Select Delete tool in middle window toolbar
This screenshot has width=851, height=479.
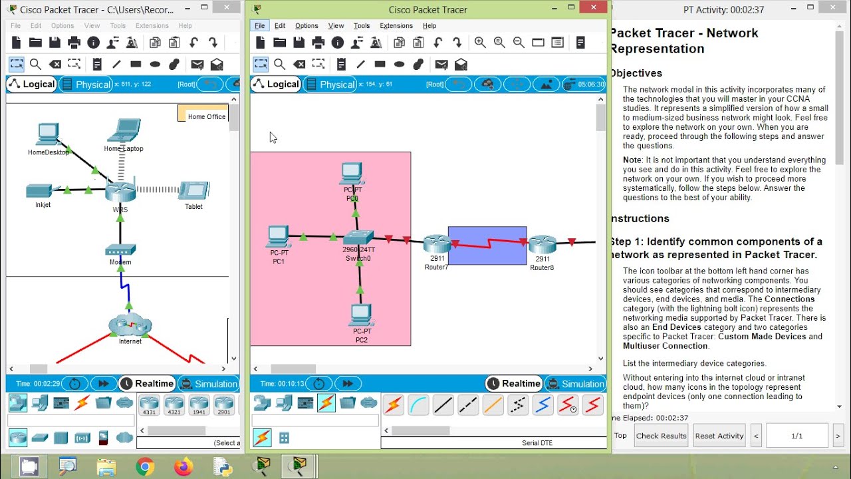tap(300, 65)
